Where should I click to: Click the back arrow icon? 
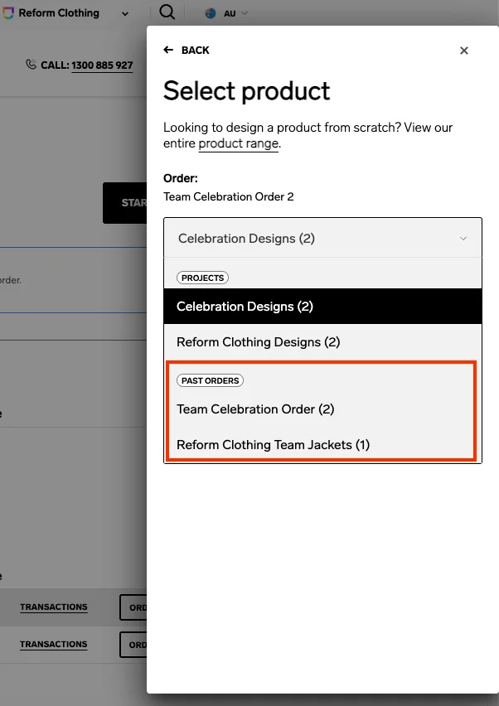pyautogui.click(x=168, y=50)
